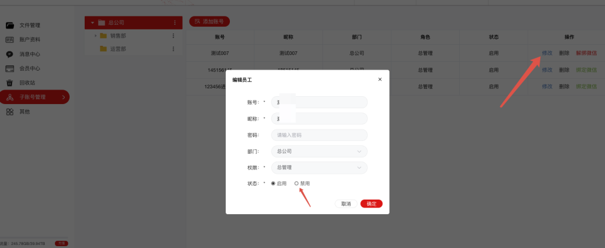Viewport: 605px width, 248px height.
Task: Click 绑定微信 in the 145156145 row
Action: [x=586, y=70]
